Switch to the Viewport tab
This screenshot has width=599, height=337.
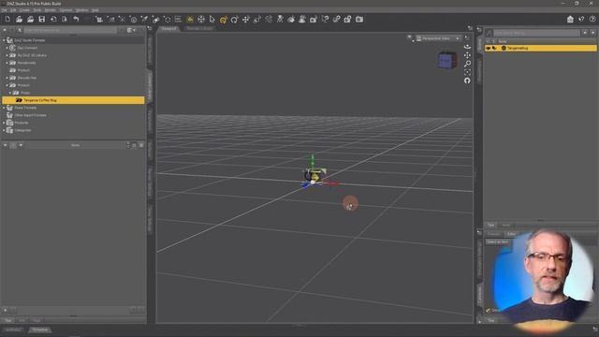pos(168,28)
